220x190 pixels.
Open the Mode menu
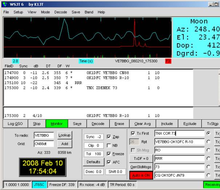45,12
